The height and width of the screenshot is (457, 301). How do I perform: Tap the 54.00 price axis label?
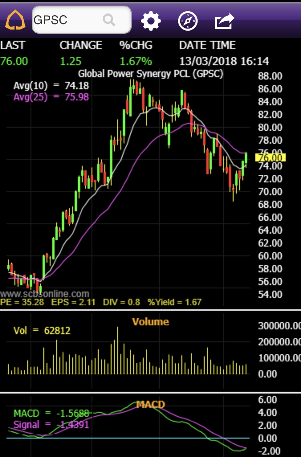pos(270,294)
